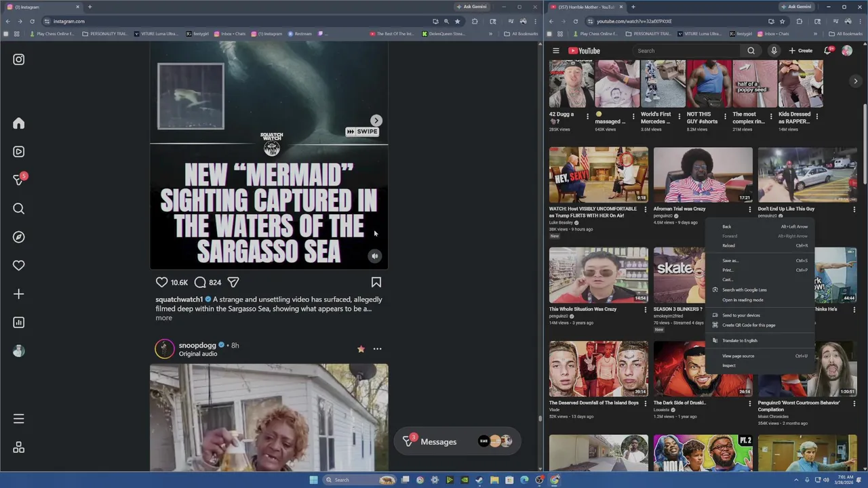Viewport: 868px width, 488px height.
Task: Reload the Instagram browser page
Action: click(x=32, y=21)
